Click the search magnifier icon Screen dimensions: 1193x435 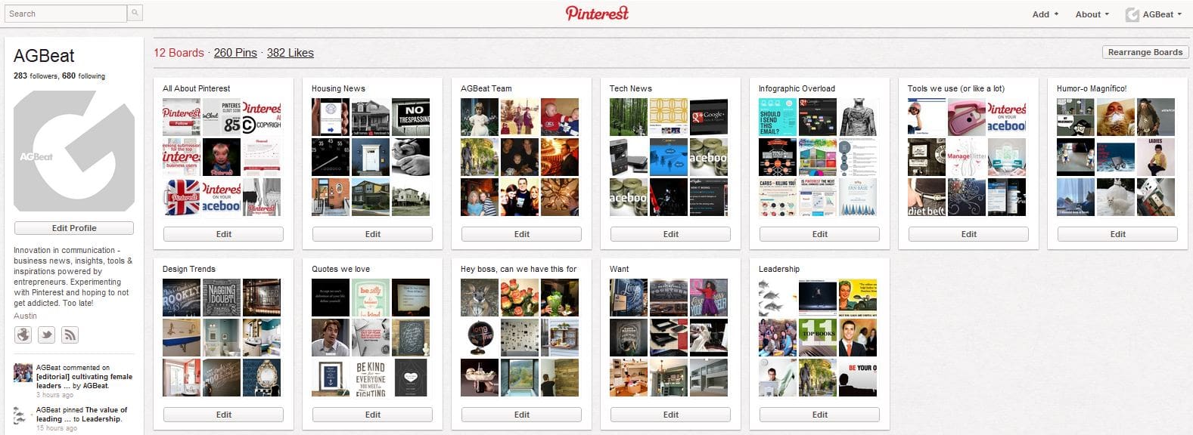tap(135, 13)
